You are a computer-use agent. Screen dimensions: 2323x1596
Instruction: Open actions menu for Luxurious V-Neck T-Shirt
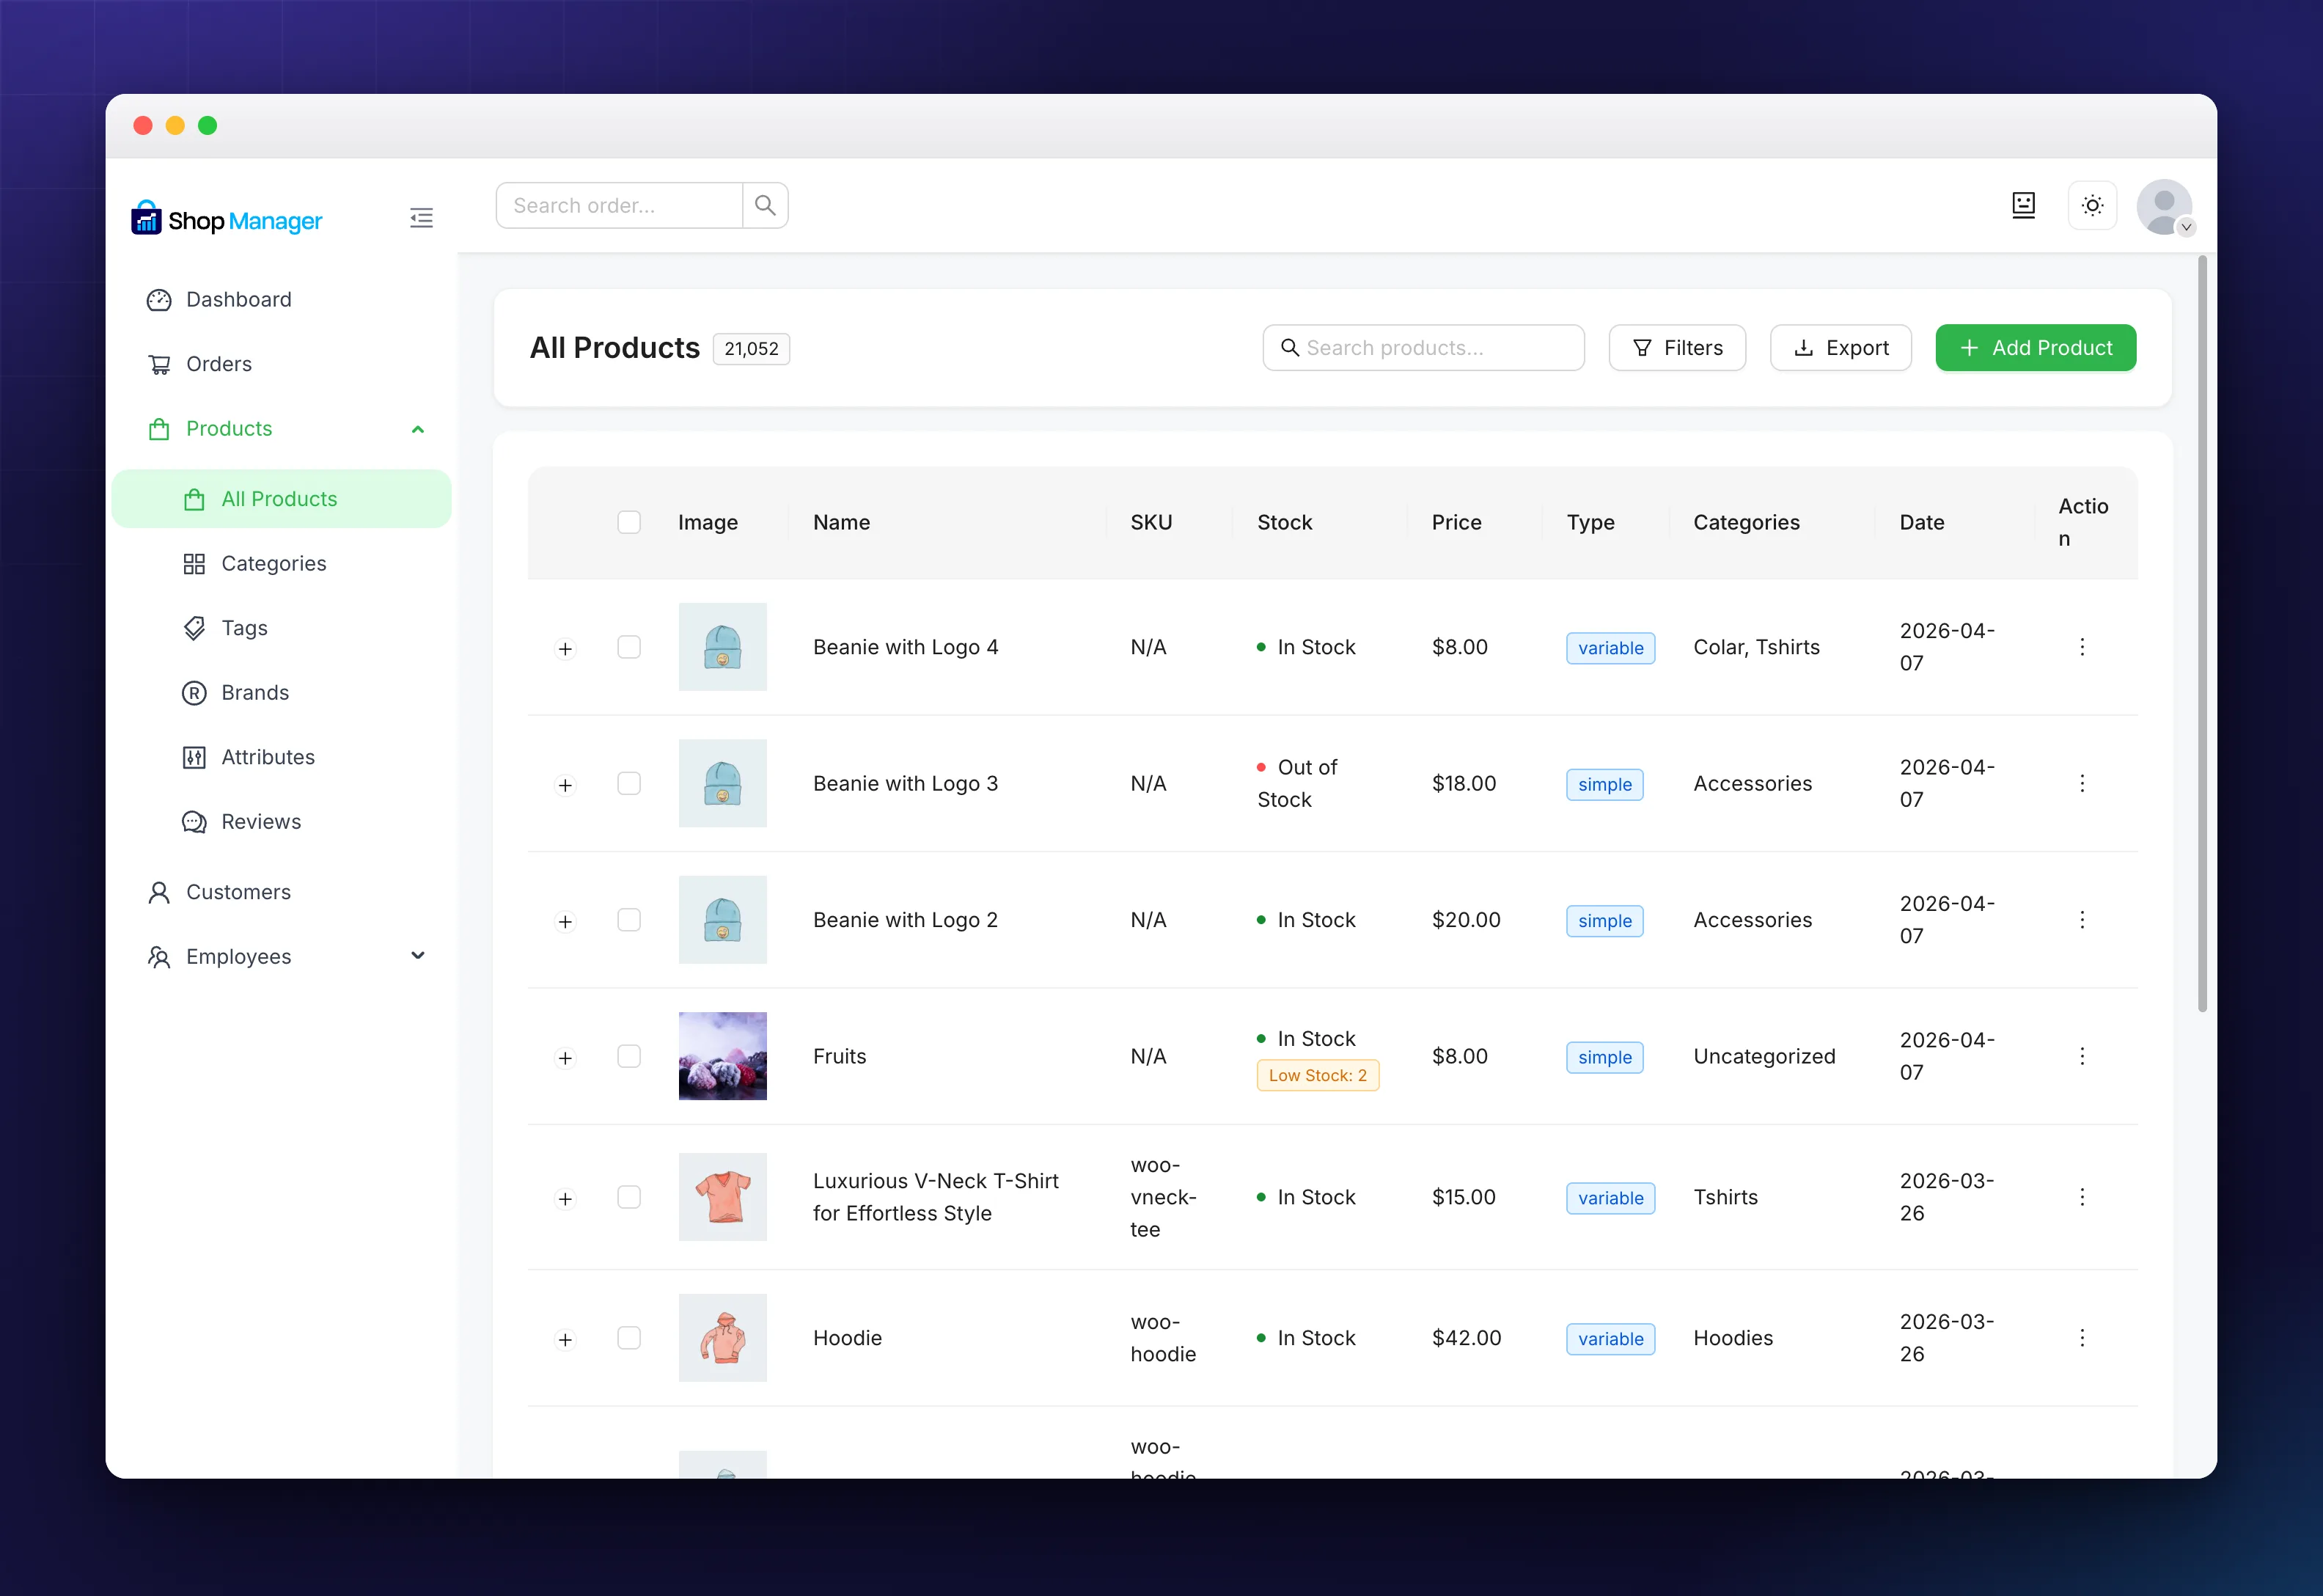pyautogui.click(x=2082, y=1198)
